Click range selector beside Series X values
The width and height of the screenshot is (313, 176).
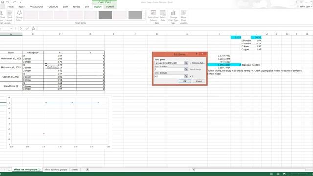[x=186, y=69]
